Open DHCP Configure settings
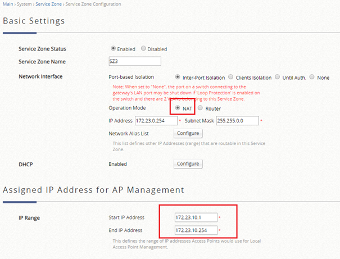 click(188, 164)
